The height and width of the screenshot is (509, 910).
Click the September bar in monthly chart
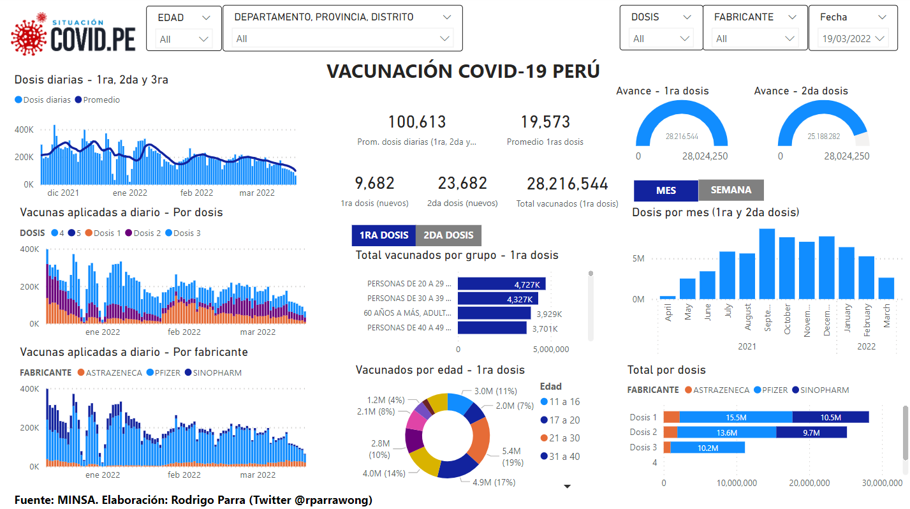tap(767, 264)
